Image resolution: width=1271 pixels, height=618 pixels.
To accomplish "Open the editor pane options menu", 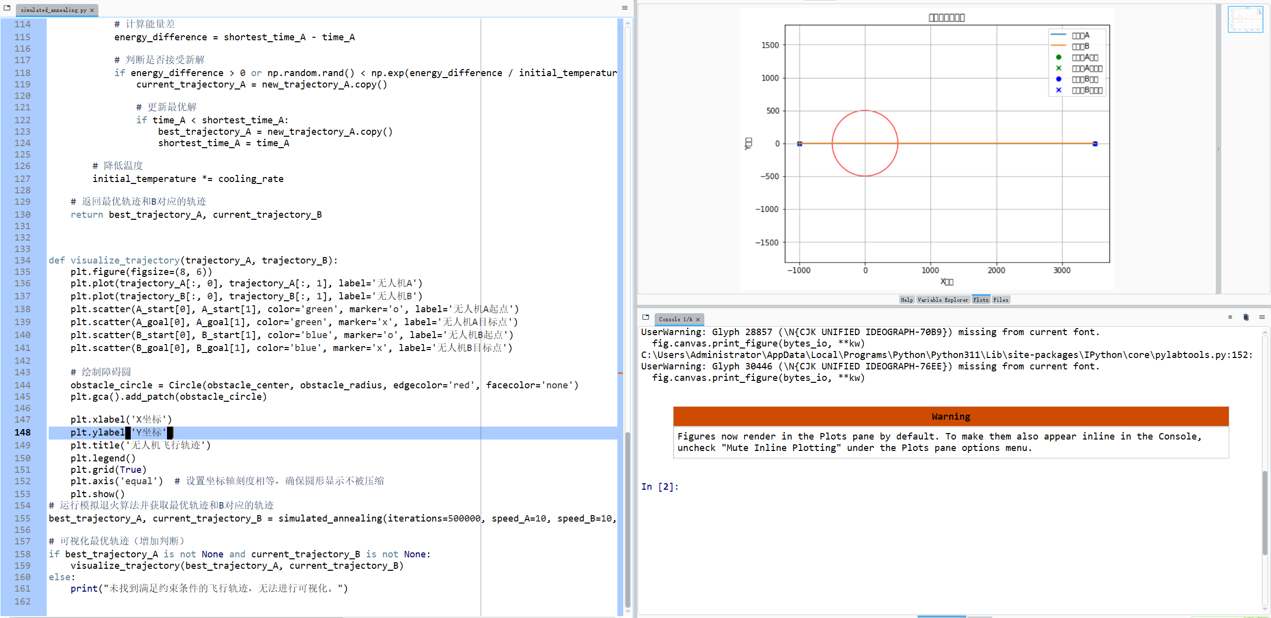I will tap(625, 8).
